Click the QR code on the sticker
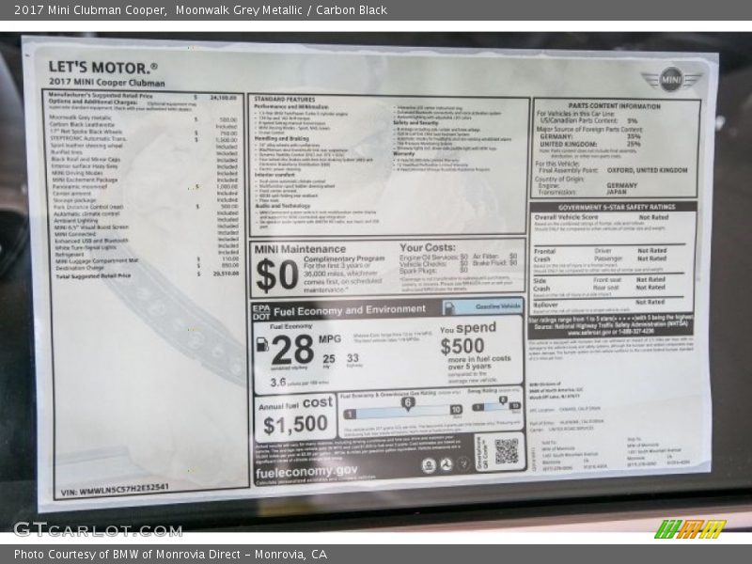 (507, 451)
